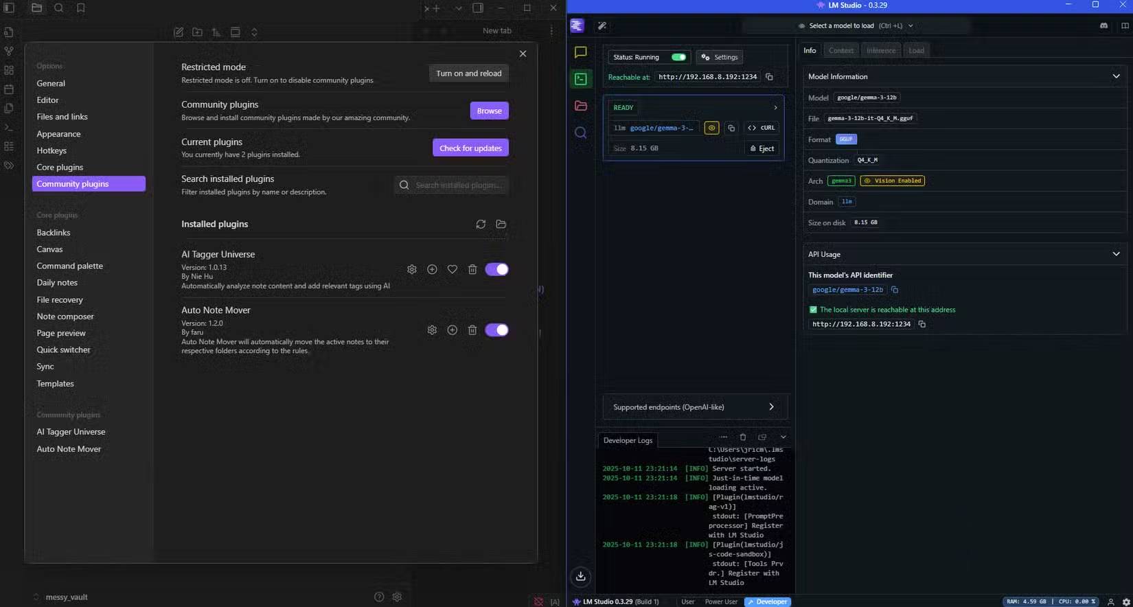This screenshot has width=1133, height=607.
Task: Toggle the Obsidian left sidebar
Action: tap(9, 8)
